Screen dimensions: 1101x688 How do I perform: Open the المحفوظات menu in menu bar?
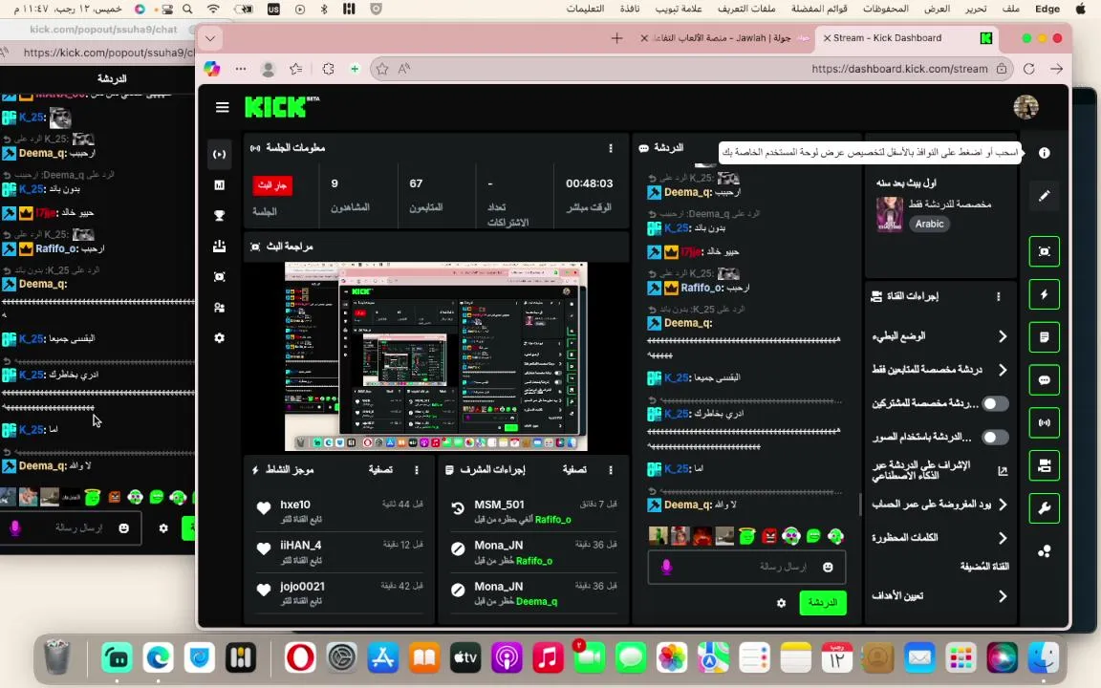click(x=885, y=10)
